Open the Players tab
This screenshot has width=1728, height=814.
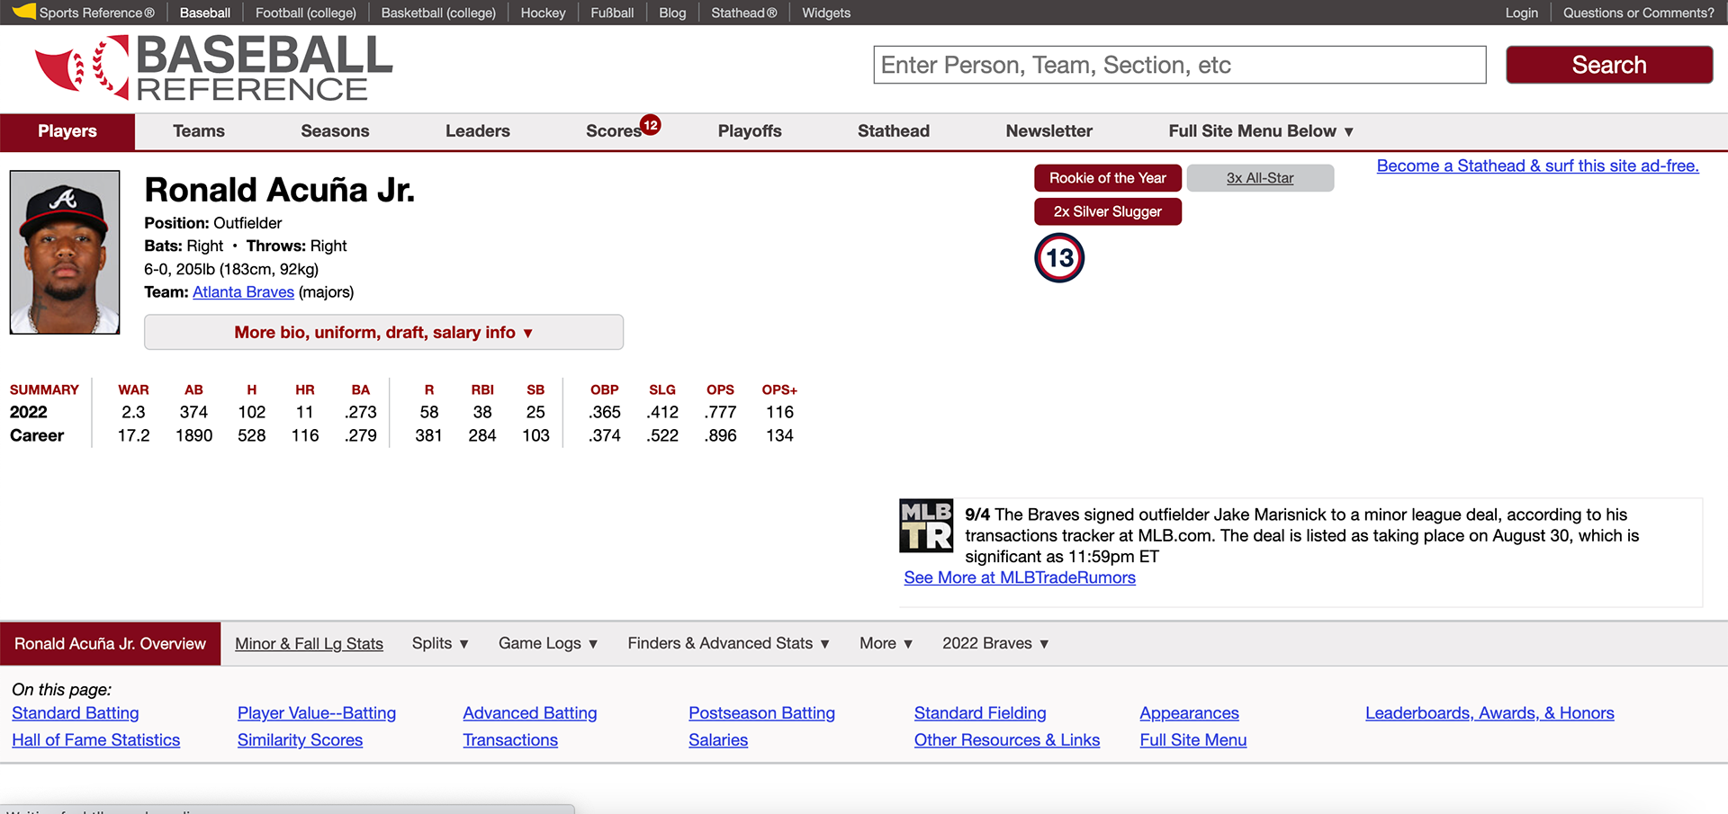coord(67,131)
